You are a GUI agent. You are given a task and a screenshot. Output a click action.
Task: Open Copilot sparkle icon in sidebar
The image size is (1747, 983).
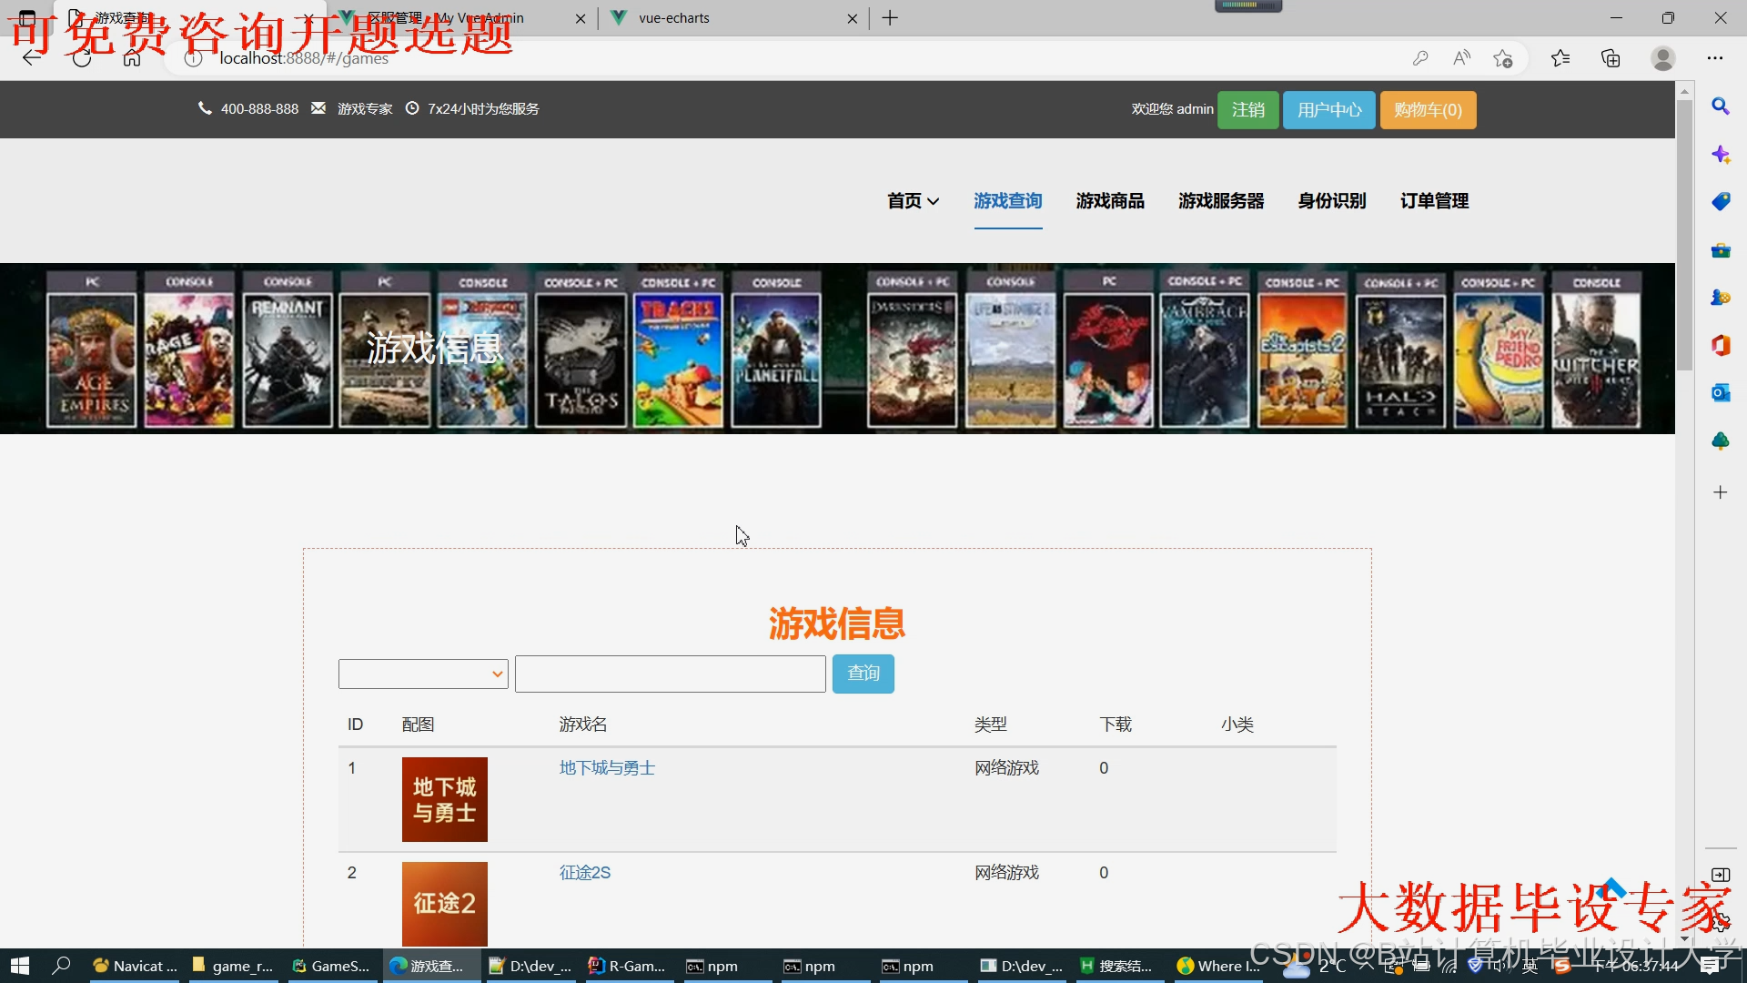coord(1720,154)
